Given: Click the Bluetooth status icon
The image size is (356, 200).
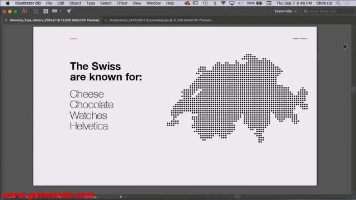Looking at the screenshot, I should pos(215,3).
